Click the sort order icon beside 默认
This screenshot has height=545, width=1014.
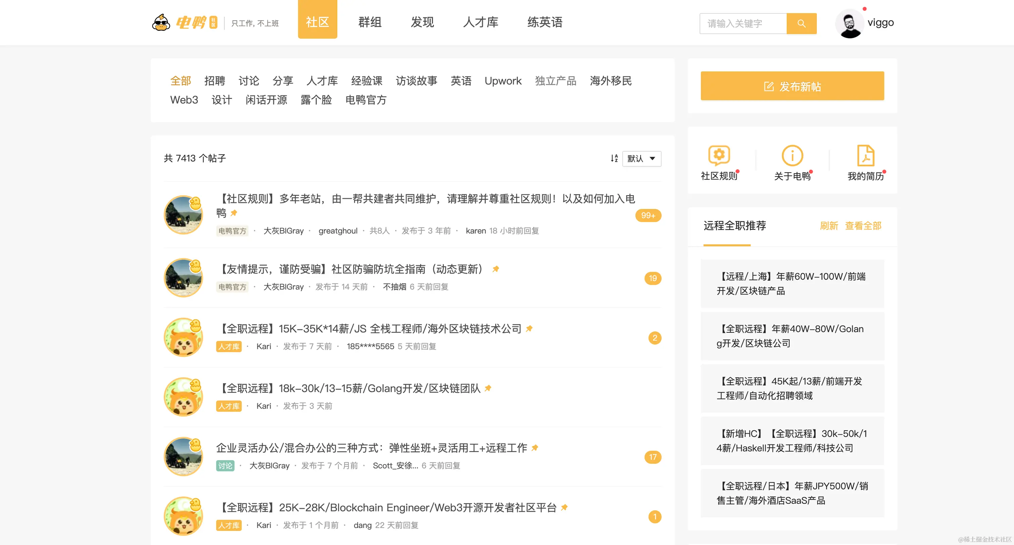coord(614,158)
